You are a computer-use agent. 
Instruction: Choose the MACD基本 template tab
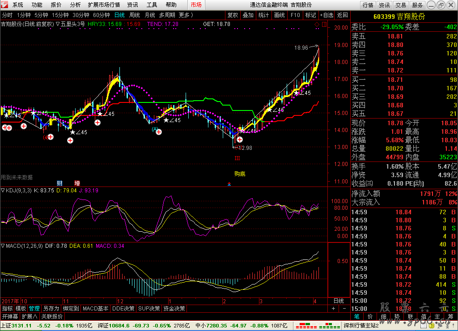(x=96, y=309)
